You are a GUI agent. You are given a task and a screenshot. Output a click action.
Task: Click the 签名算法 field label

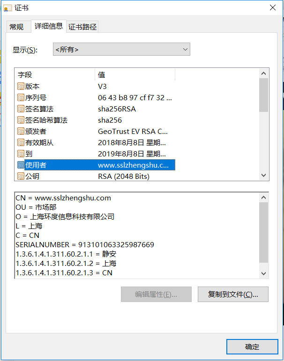tap(39, 109)
